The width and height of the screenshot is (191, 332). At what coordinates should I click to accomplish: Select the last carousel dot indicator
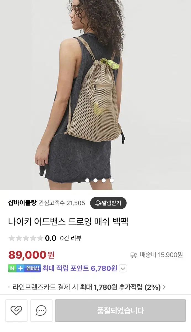(x=112, y=180)
